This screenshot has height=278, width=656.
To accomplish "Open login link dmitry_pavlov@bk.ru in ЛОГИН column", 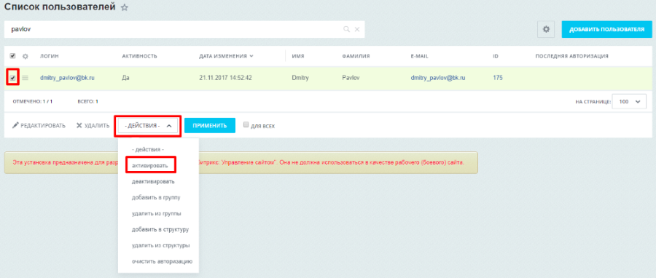I will [x=67, y=78].
